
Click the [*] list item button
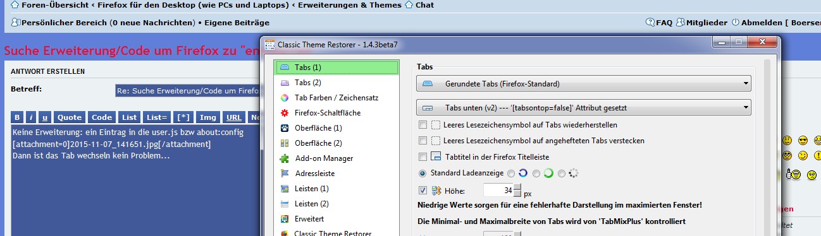[183, 117]
